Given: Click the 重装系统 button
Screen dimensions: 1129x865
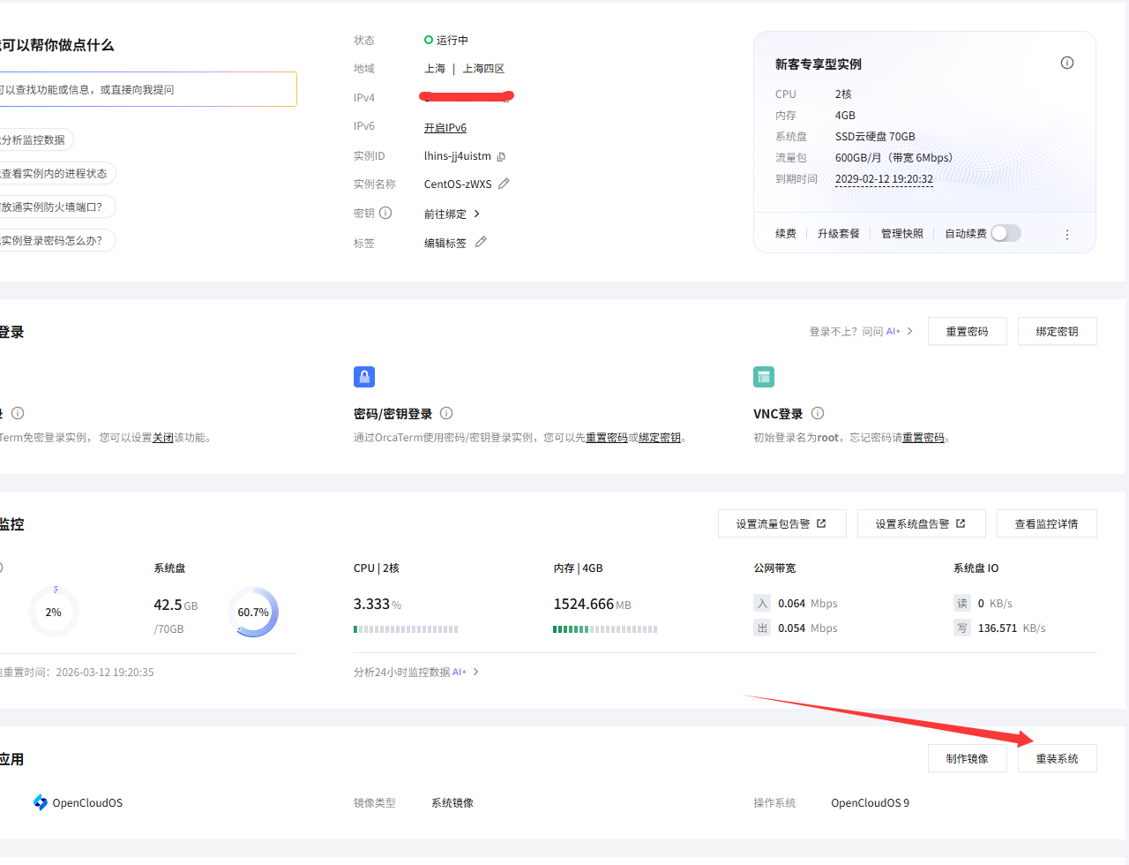Looking at the screenshot, I should click(x=1057, y=757).
